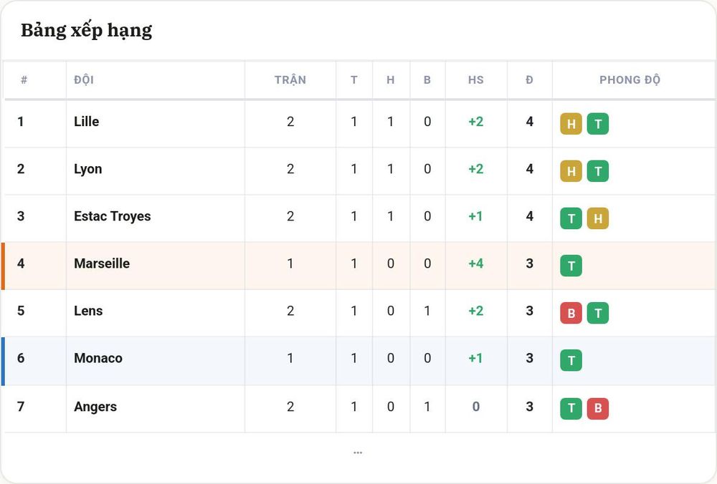Viewport: 717px width, 484px height.
Task: Open the Estac Troyes team link
Action: [112, 216]
